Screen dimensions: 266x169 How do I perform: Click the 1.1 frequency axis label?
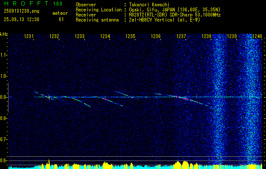coord(3,55)
